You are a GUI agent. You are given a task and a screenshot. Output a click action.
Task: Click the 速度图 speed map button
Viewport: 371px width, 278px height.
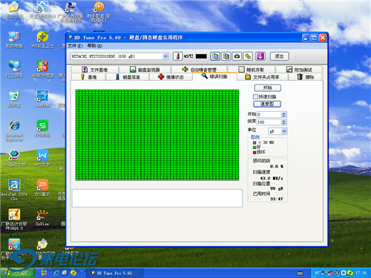click(267, 104)
